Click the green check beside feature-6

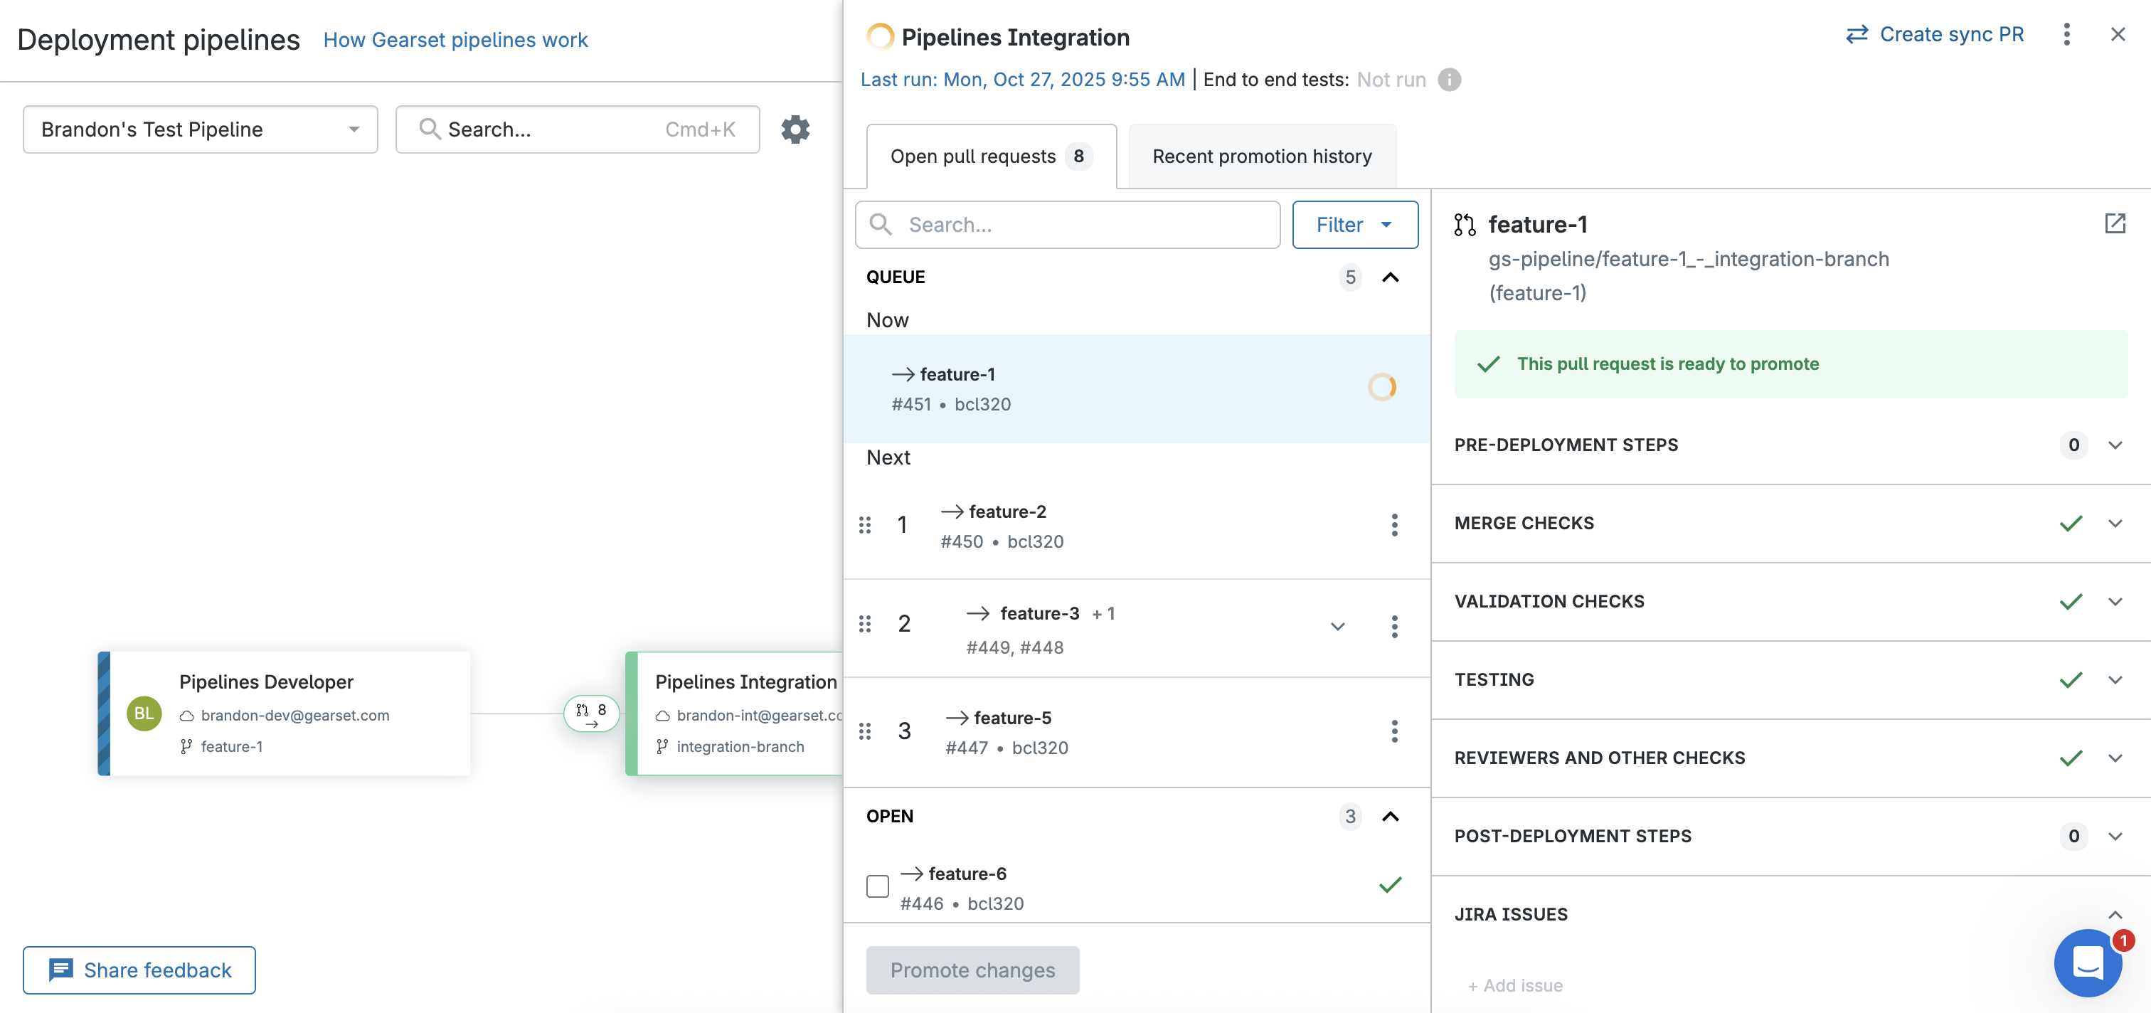pyautogui.click(x=1389, y=885)
